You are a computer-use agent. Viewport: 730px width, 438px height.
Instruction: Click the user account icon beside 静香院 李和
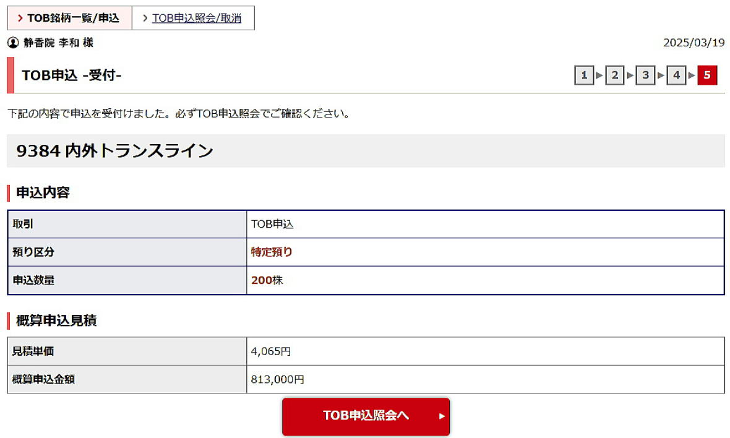point(13,43)
